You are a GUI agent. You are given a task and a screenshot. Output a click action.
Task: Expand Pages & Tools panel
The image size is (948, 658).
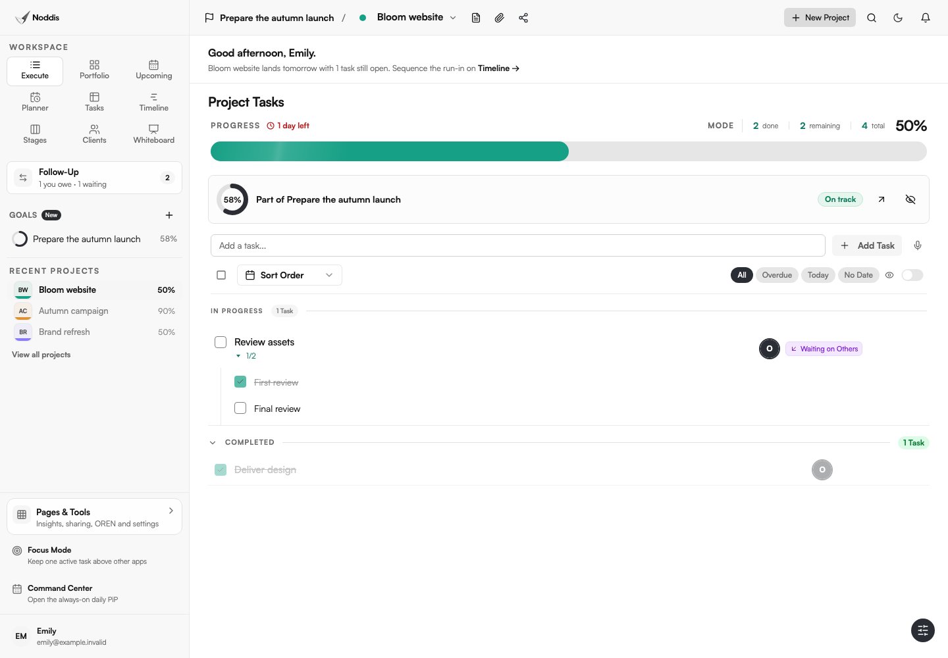tap(94, 517)
